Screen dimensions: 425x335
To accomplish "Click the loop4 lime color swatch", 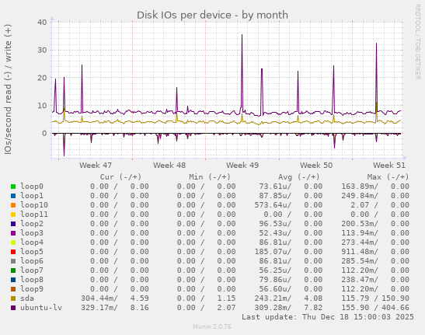I will tap(13, 243).
